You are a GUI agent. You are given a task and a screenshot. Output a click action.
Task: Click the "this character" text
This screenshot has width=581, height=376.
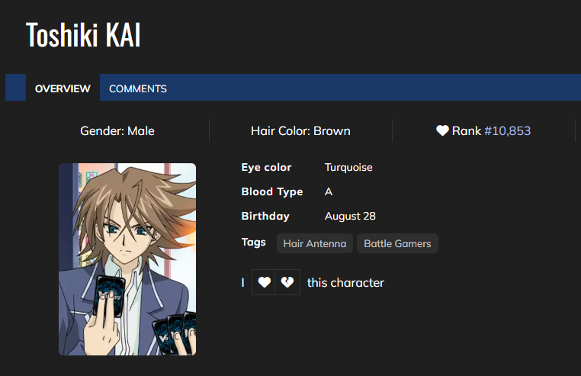pyautogui.click(x=345, y=283)
